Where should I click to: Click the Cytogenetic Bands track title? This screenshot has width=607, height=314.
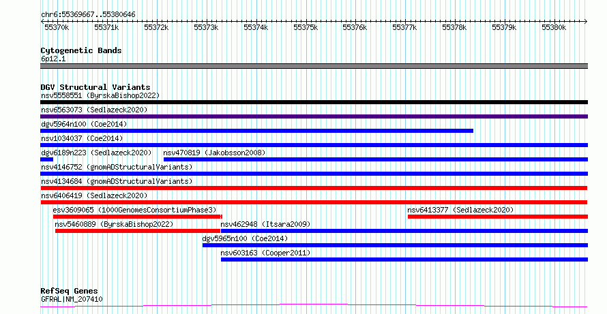pos(81,50)
